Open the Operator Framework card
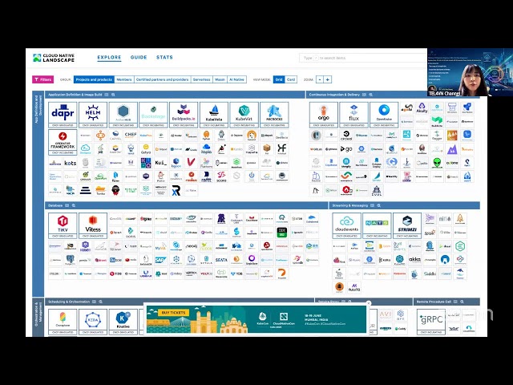Image resolution: width=513 pixels, height=385 pixels. pos(63,142)
